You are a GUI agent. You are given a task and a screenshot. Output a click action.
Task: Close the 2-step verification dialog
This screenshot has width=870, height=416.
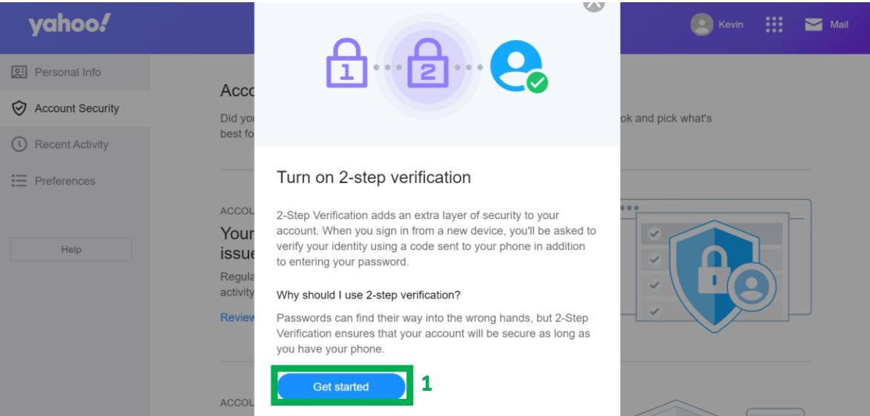(x=593, y=4)
